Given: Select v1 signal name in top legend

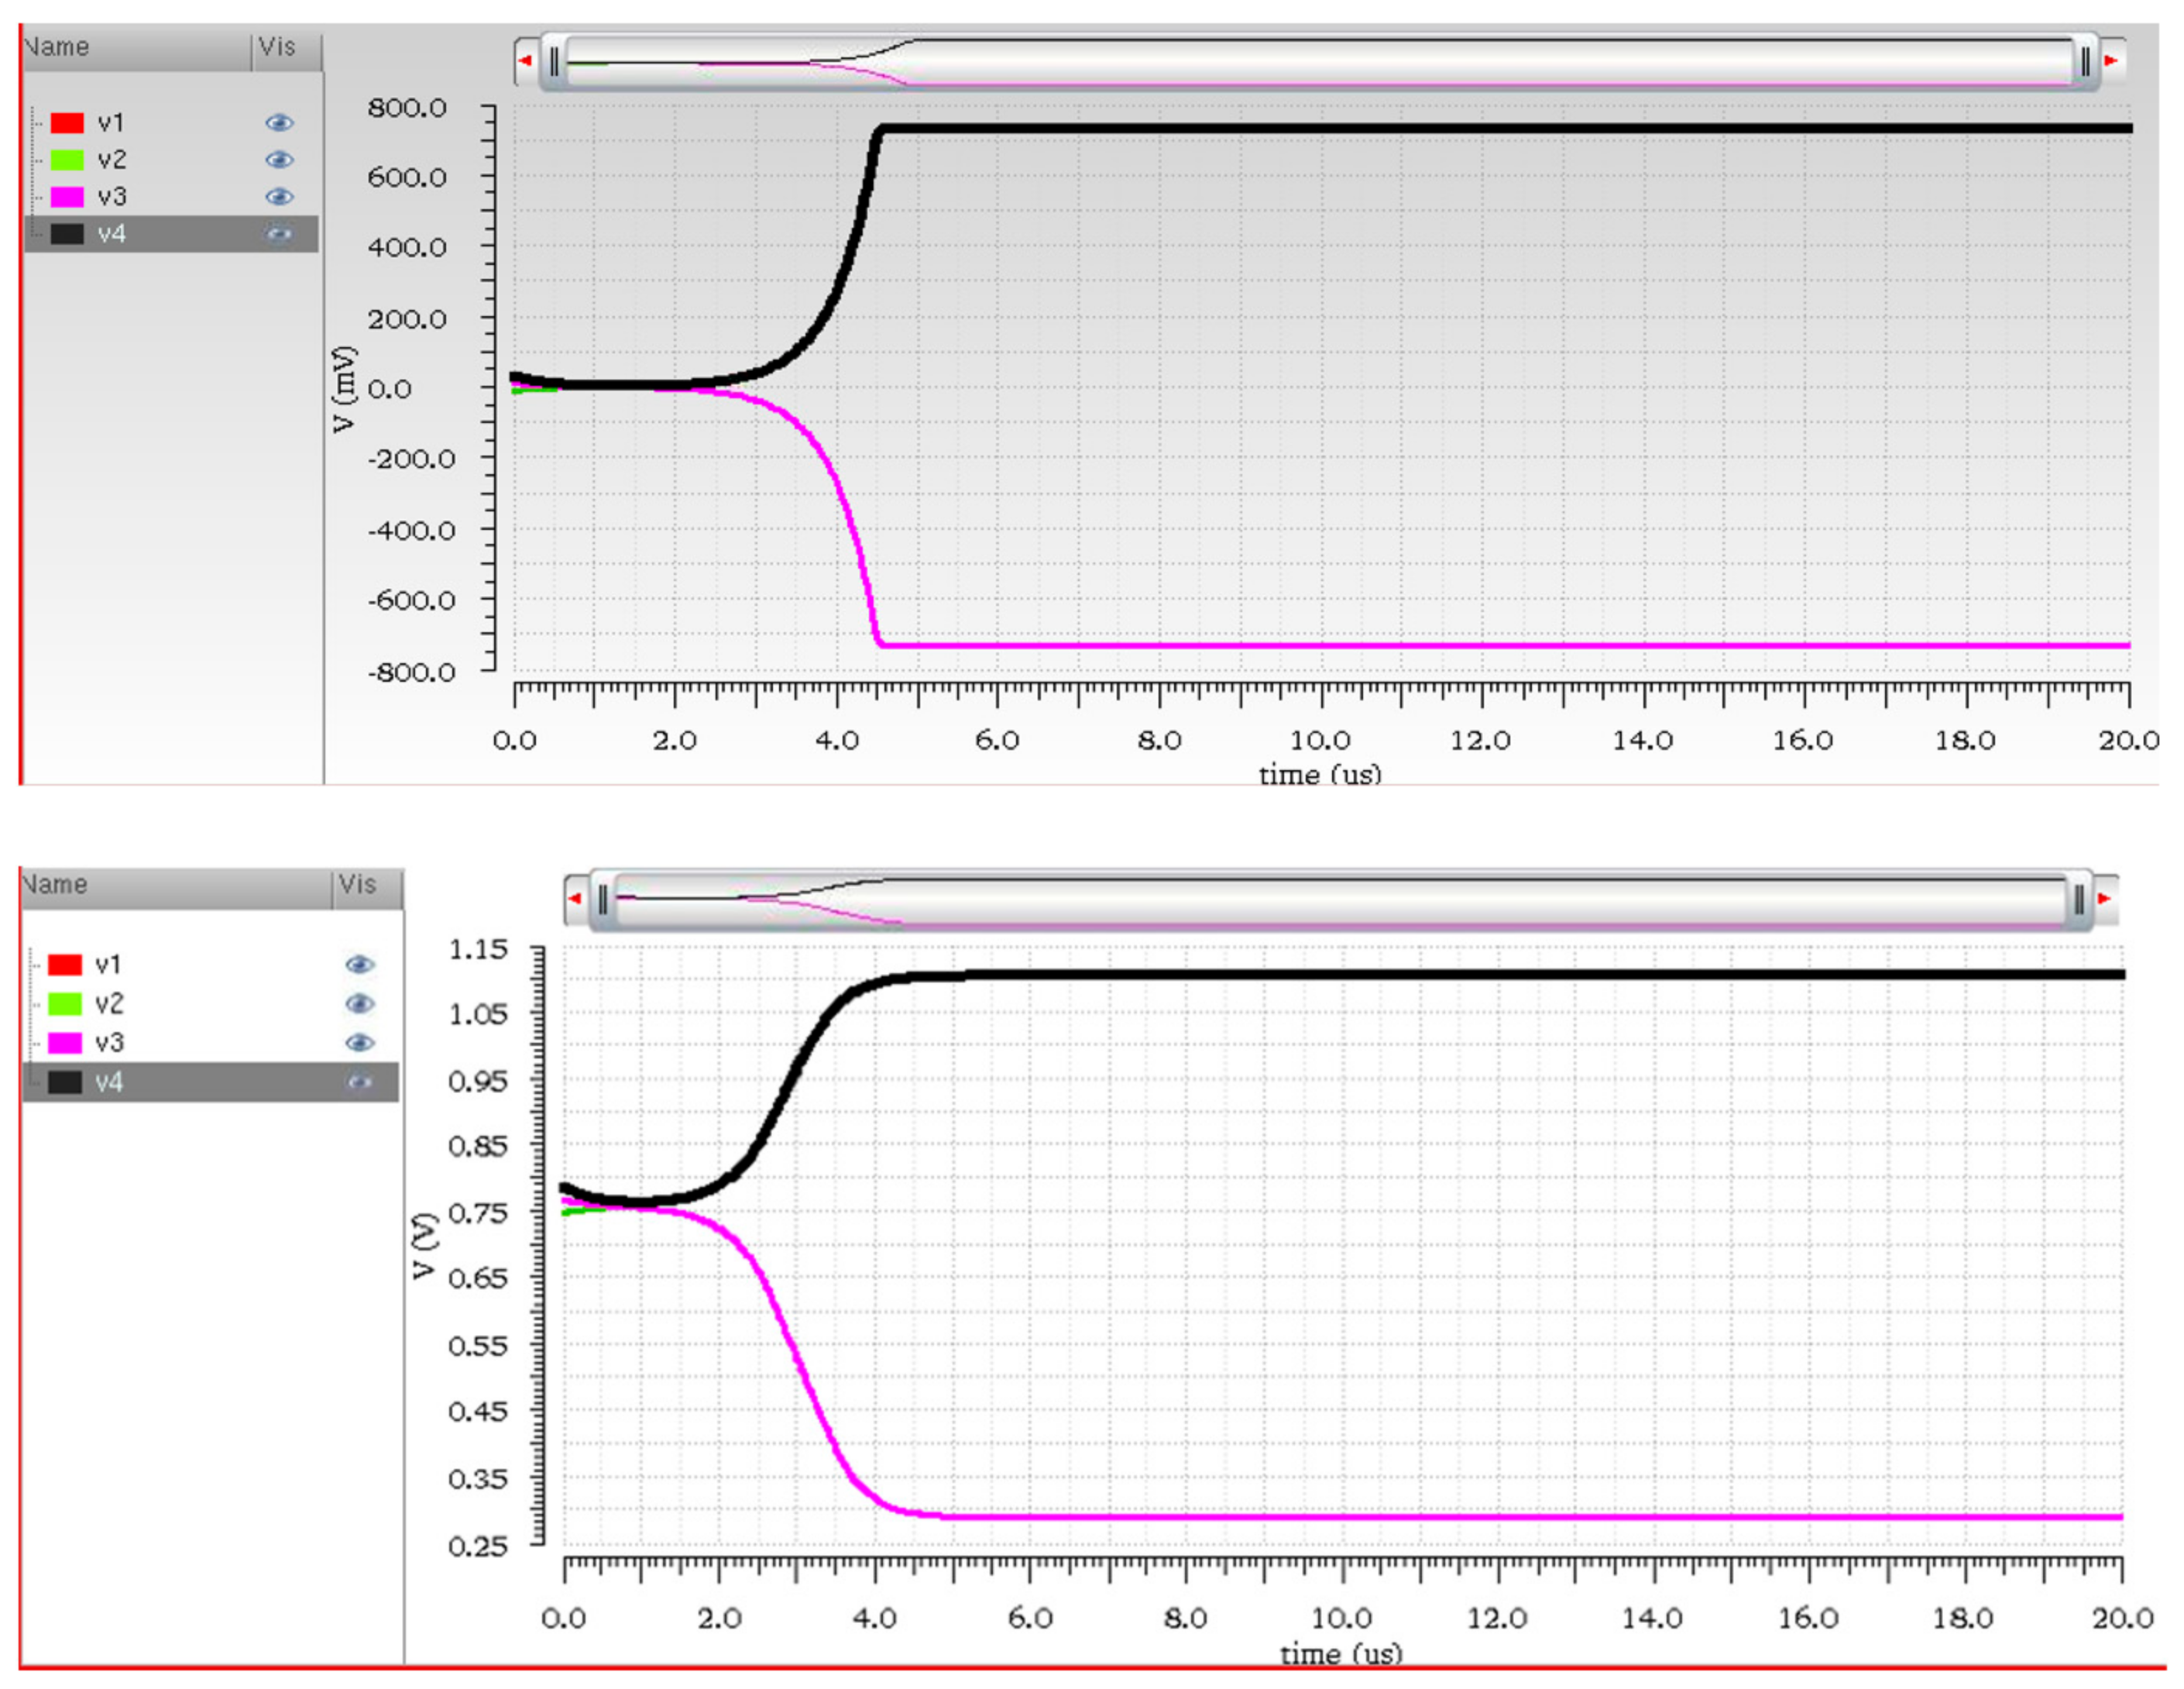Looking at the screenshot, I should click(111, 123).
